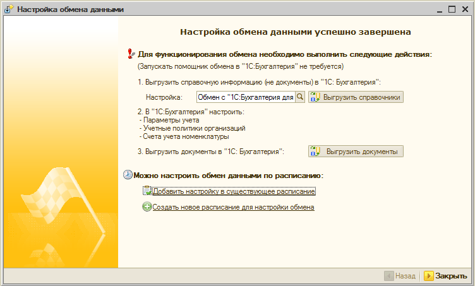
Task: Click the yellow arrow icon on Закрыть
Action: tap(428, 277)
